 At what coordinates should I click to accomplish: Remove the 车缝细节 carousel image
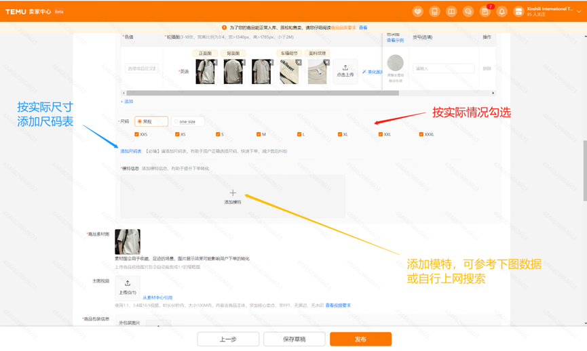299,62
